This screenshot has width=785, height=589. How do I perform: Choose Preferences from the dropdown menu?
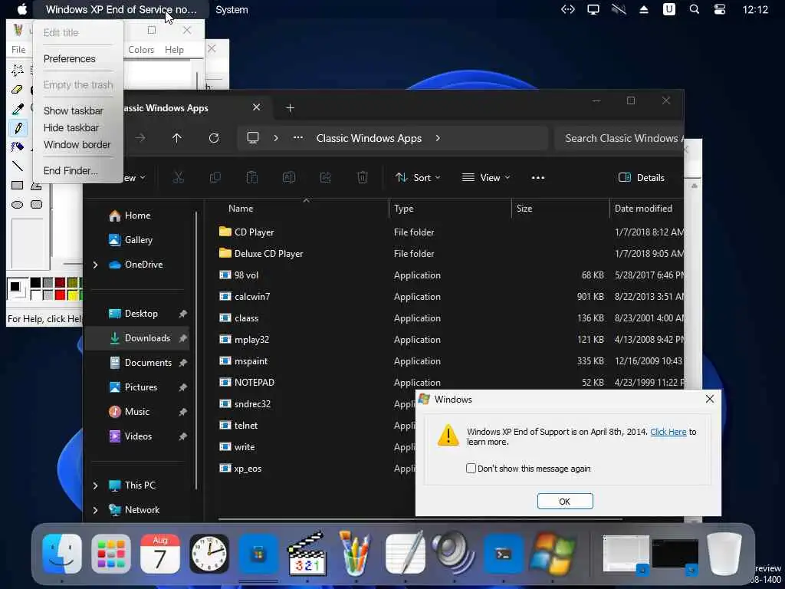point(70,58)
